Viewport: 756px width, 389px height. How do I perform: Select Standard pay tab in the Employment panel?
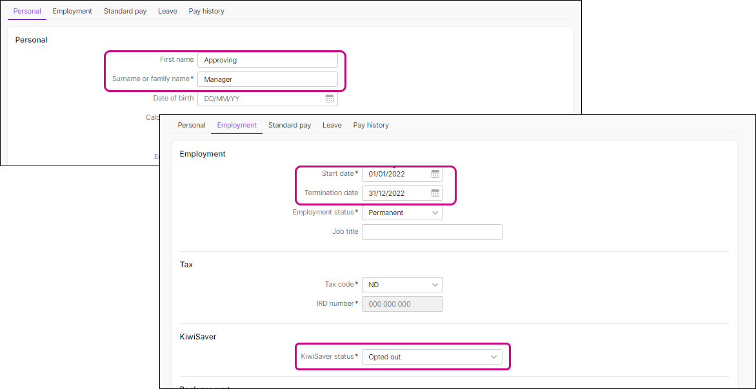click(x=290, y=125)
